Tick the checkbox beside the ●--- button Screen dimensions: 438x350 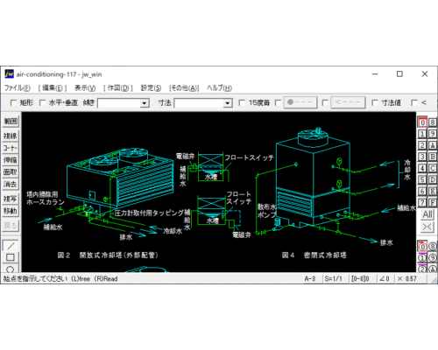pyautogui.click(x=279, y=103)
